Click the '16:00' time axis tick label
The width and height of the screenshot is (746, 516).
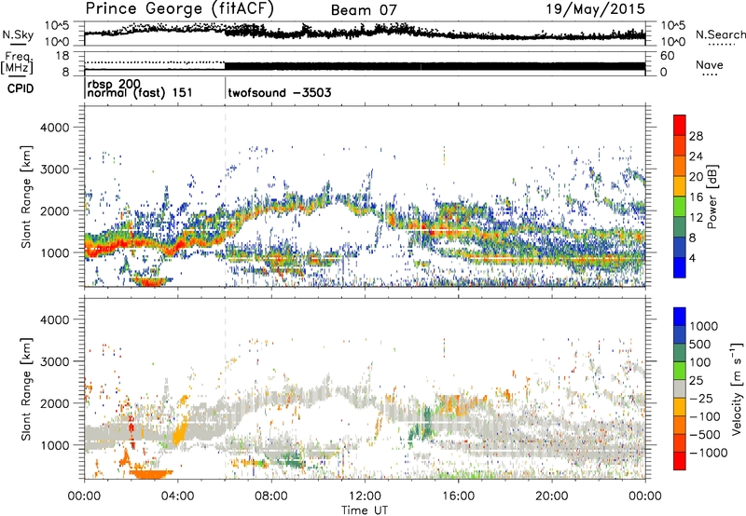coord(458,496)
